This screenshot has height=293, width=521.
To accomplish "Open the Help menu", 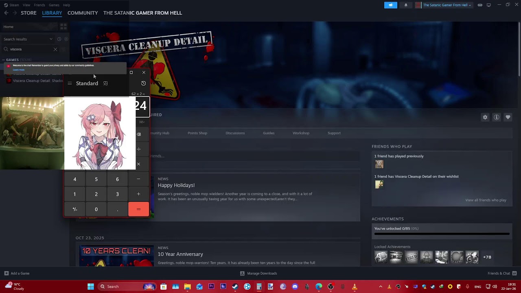I will pyautogui.click(x=67, y=5).
